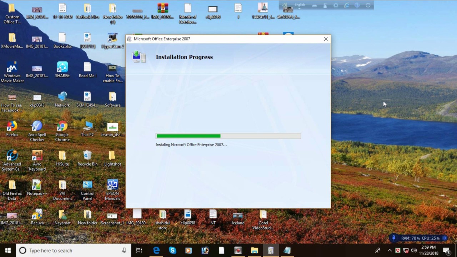Open Task View from the taskbar
The image size is (457, 257).
pos(139,251)
